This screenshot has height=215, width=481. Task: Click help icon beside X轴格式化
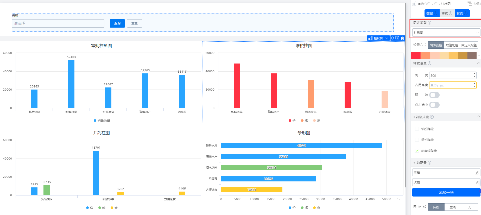click(x=432, y=117)
